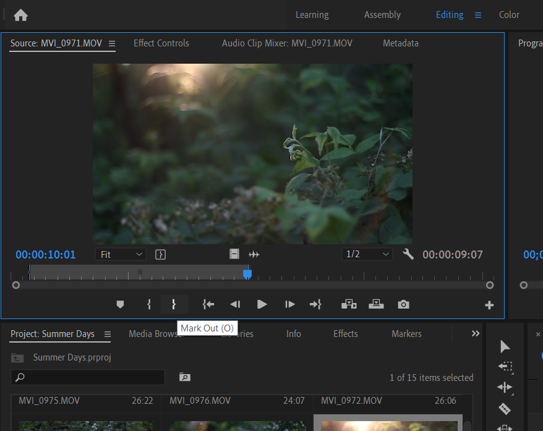Click the blue playhead on source timeline
This screenshot has width=543, height=431.
[x=247, y=273]
